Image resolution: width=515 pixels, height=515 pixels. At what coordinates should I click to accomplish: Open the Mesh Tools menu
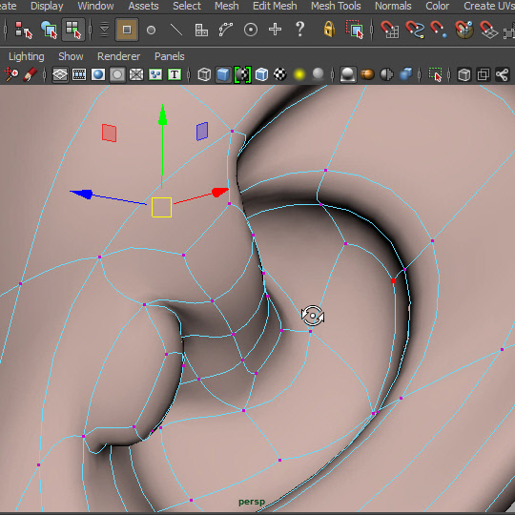(x=336, y=6)
